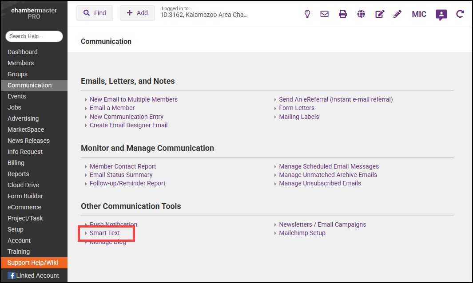
Task: Go to Events in sidebar menu
Action: click(x=17, y=96)
